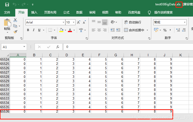Select Bottom Align icon
This screenshot has height=122, width=193.
tap(105, 22)
